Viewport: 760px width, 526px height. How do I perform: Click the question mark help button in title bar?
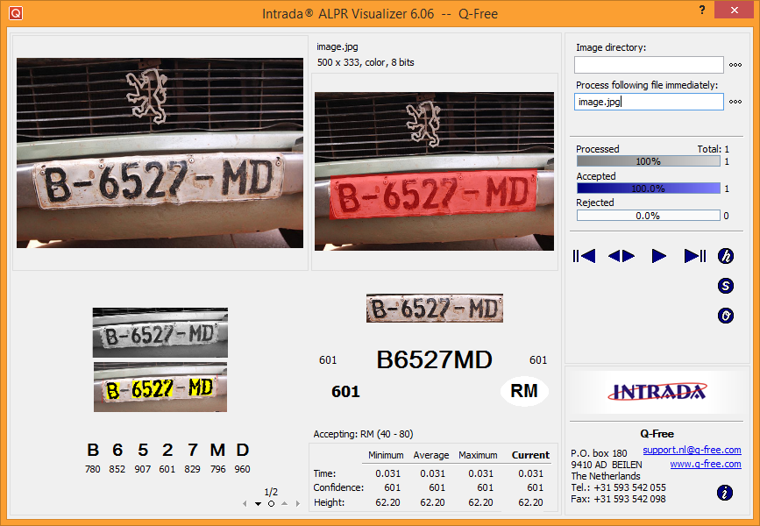pyautogui.click(x=702, y=10)
